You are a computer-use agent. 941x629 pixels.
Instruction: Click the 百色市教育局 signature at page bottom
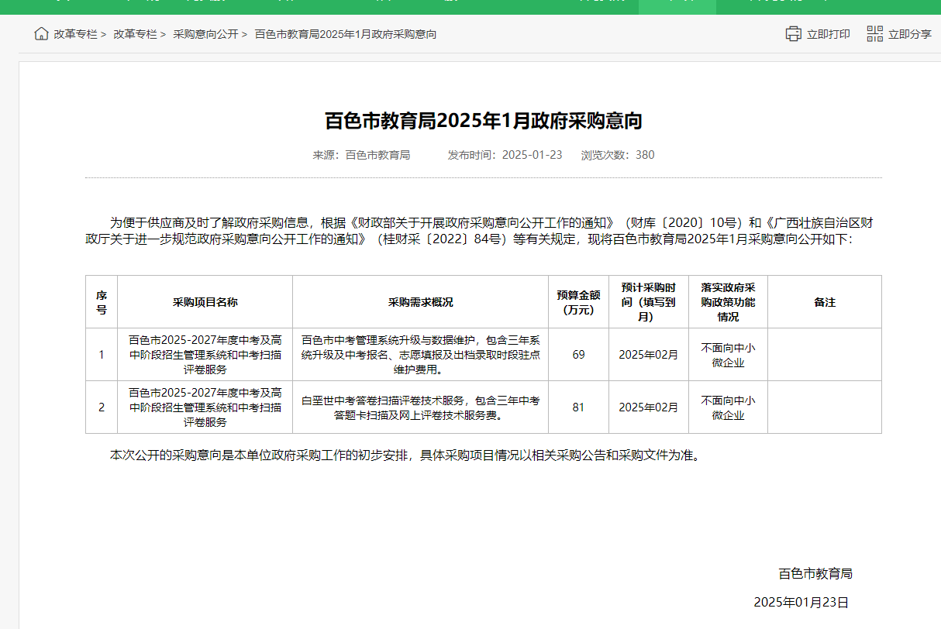(x=815, y=574)
